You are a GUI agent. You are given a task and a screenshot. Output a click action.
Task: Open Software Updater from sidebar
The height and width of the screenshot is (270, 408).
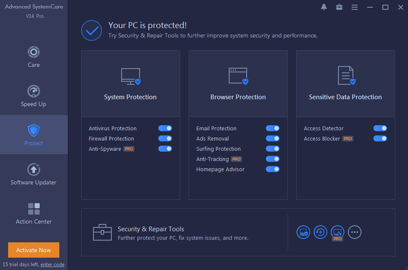(34, 174)
